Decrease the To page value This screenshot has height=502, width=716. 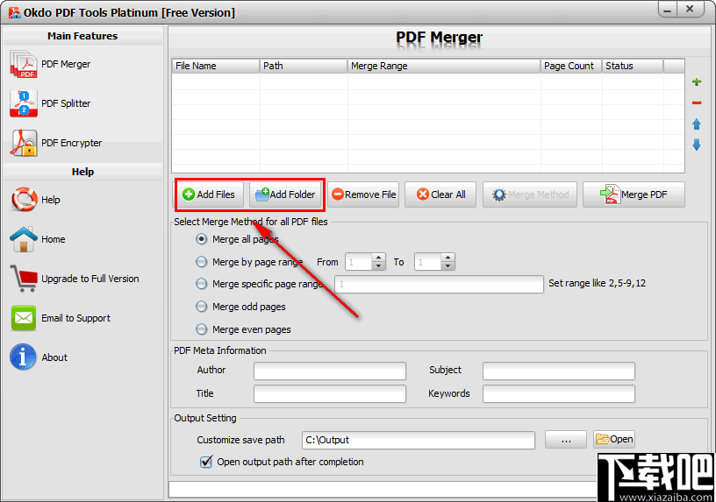pos(448,265)
